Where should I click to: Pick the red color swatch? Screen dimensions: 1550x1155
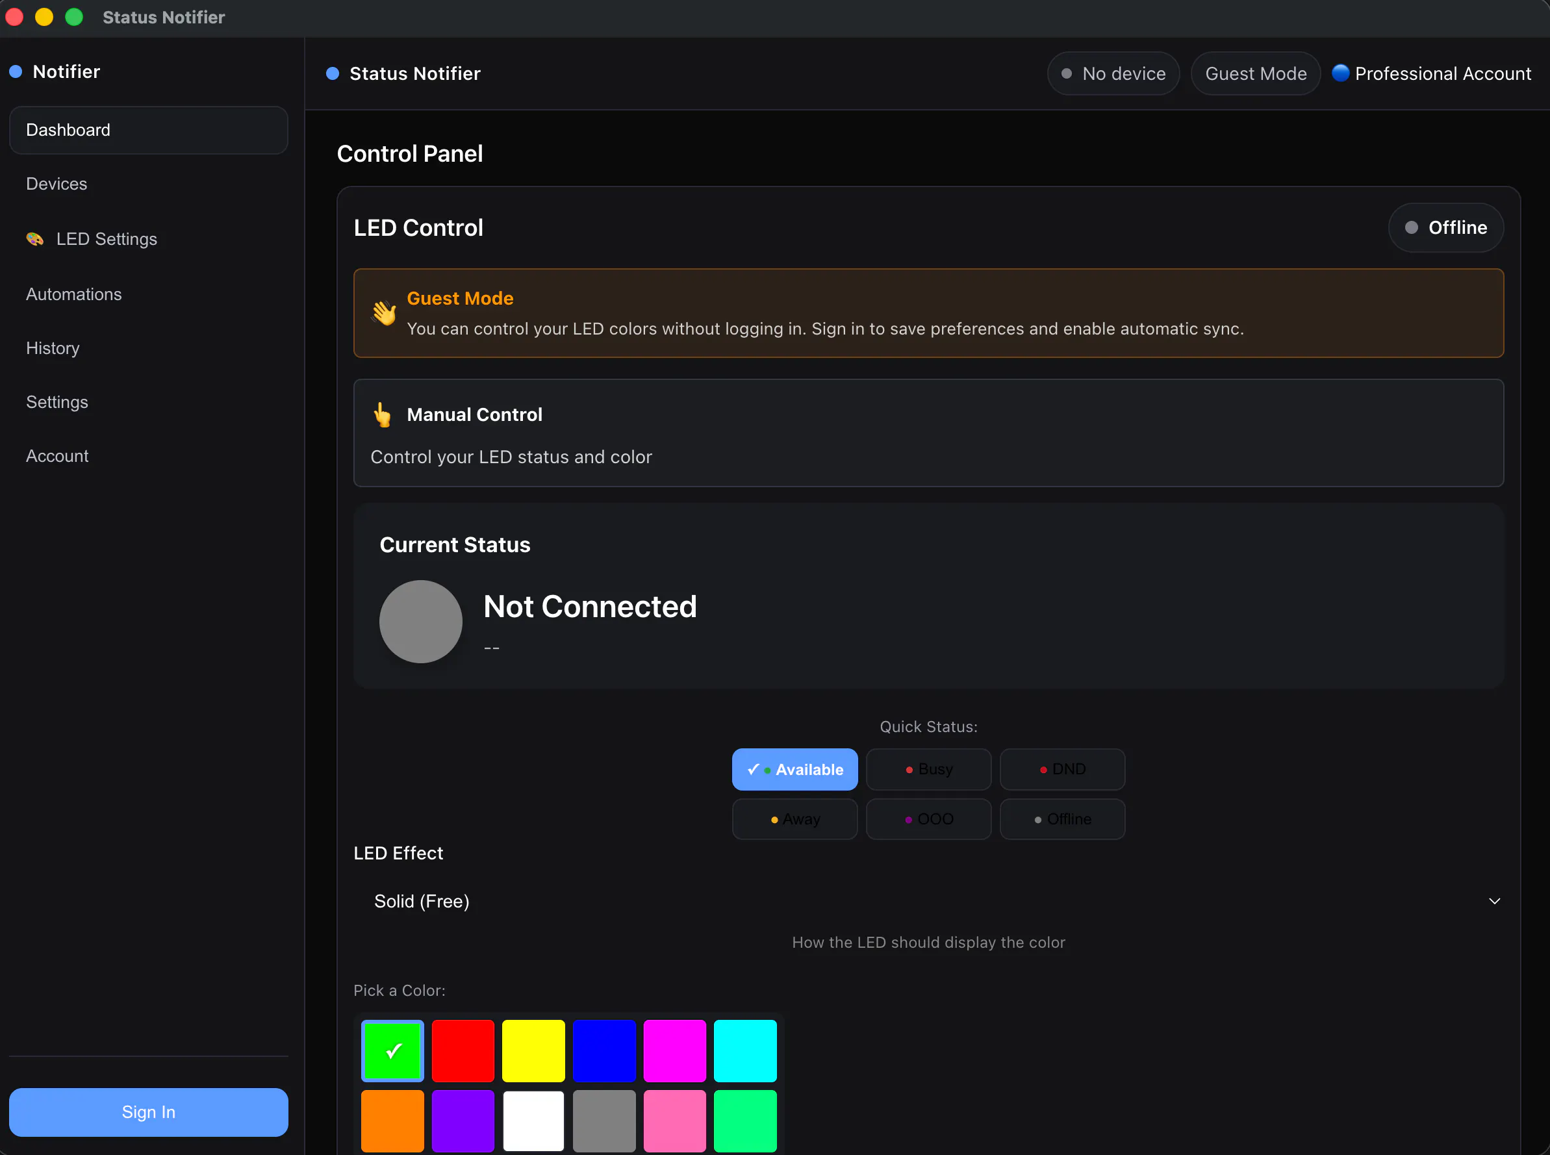point(463,1050)
